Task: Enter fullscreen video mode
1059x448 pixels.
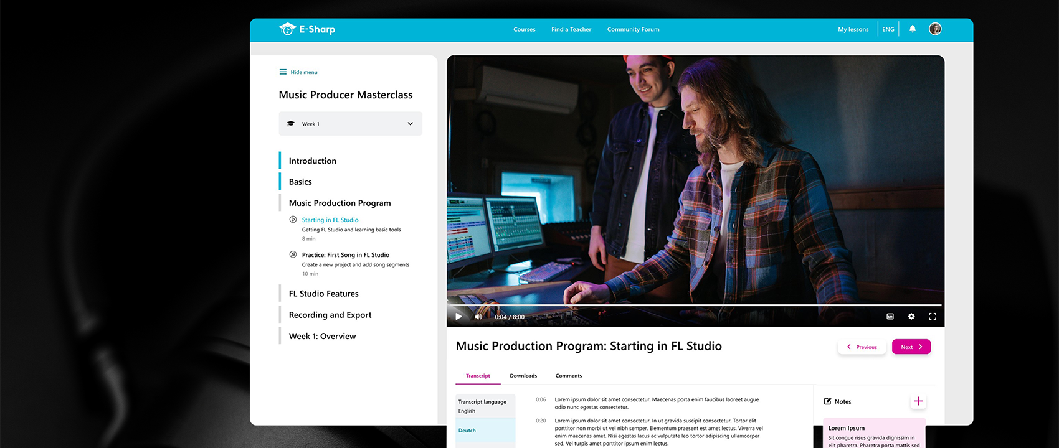Action: 933,317
